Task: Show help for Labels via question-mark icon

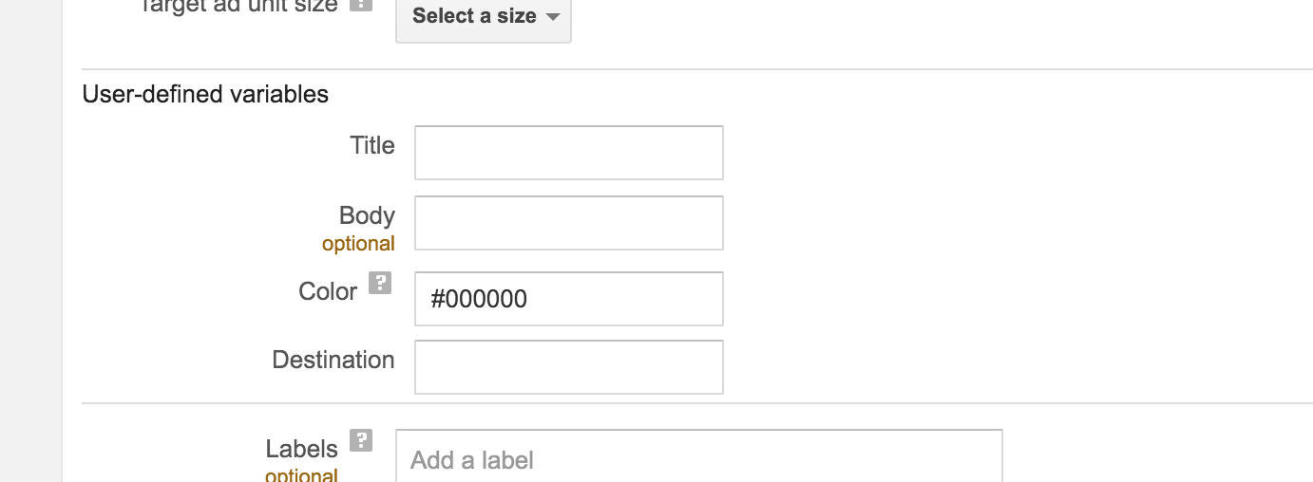Action: [x=360, y=440]
